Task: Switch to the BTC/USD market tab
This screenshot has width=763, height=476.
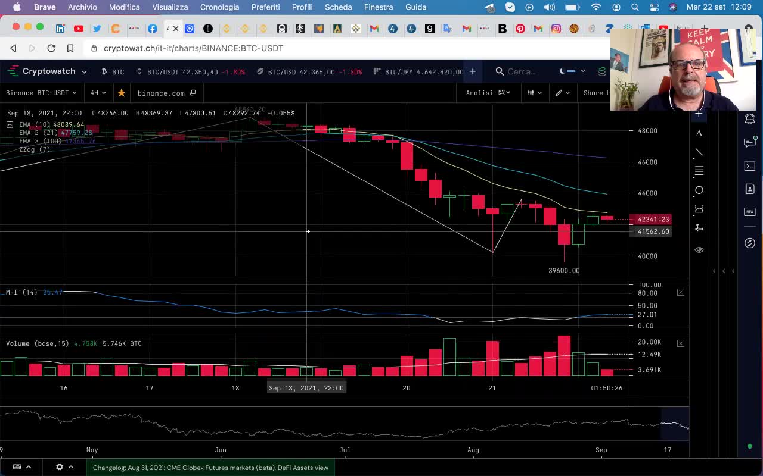Action: [309, 71]
